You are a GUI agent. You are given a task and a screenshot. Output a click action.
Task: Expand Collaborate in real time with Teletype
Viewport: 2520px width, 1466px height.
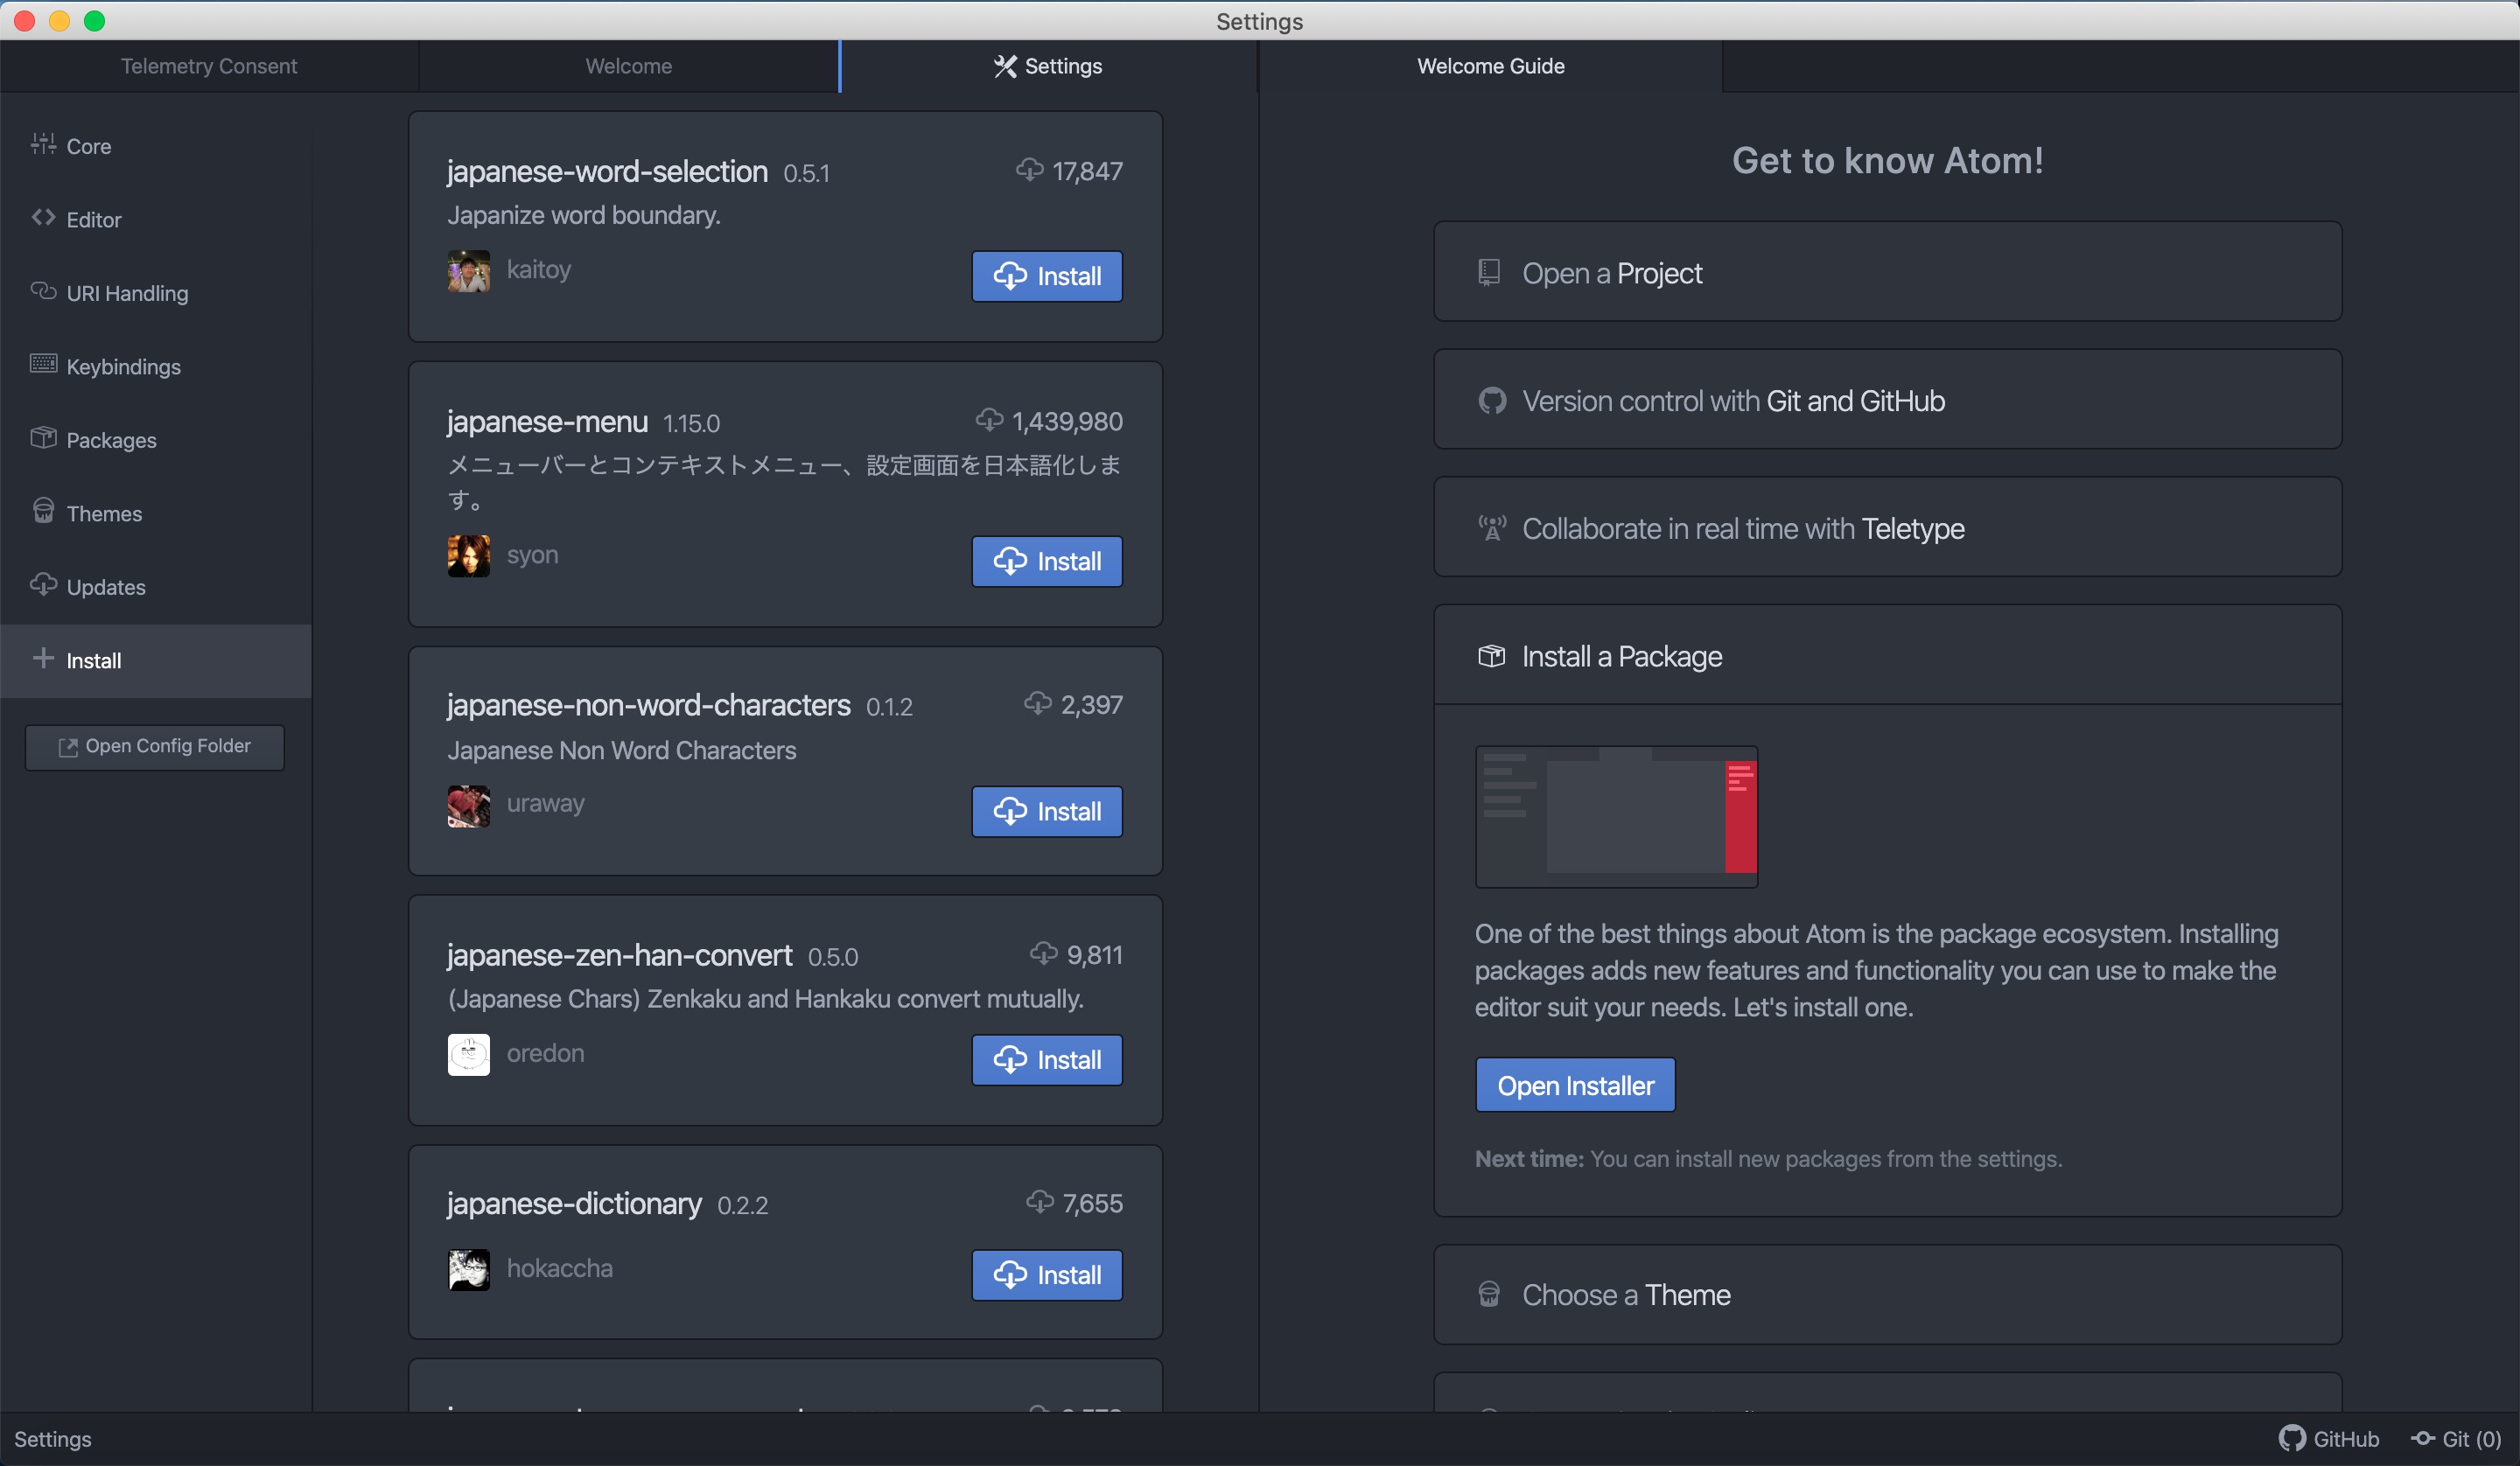coord(1887,528)
